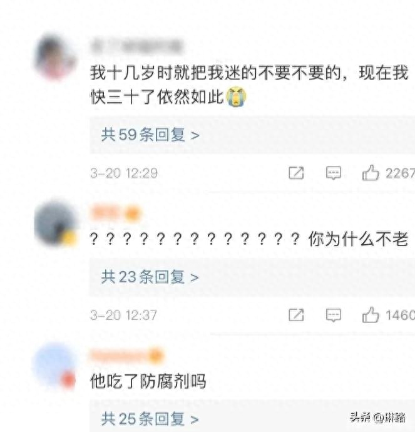Share the comment posted at 3-20 12:29

296,173
